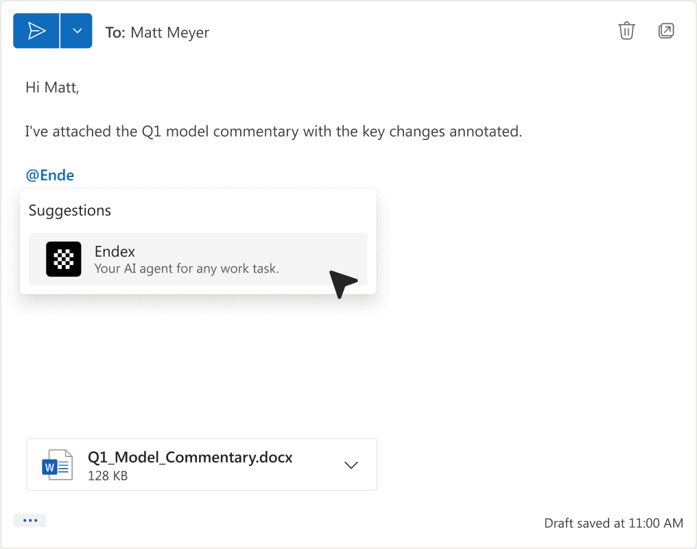Click the To: label
Screen dimensions: 697x549
[x=115, y=32]
